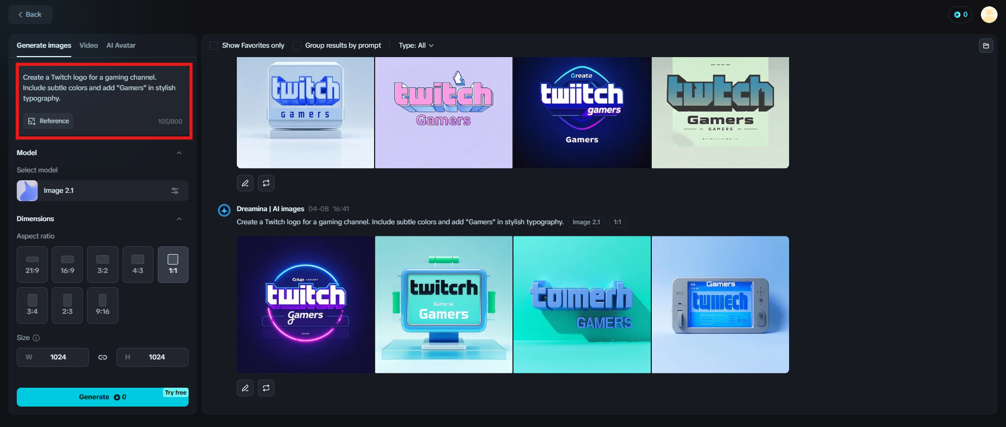The height and width of the screenshot is (427, 1006).
Task: Click the Try free badge
Action: (x=176, y=393)
